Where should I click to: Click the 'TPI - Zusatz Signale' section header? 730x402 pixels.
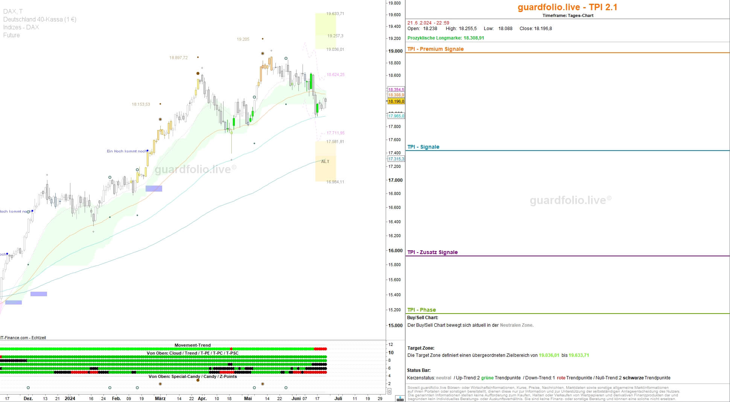coord(432,252)
